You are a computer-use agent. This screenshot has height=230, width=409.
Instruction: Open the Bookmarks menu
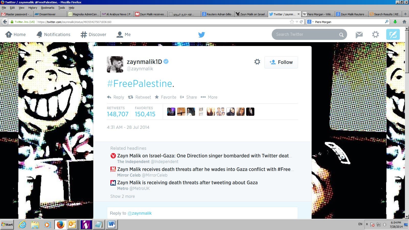pos(48,8)
